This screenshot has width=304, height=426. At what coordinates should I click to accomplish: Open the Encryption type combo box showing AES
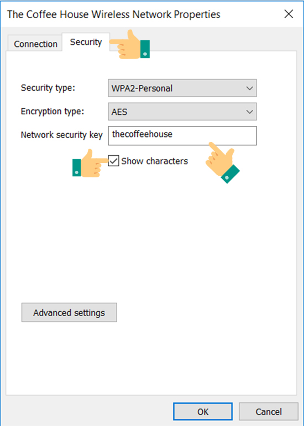182,112
